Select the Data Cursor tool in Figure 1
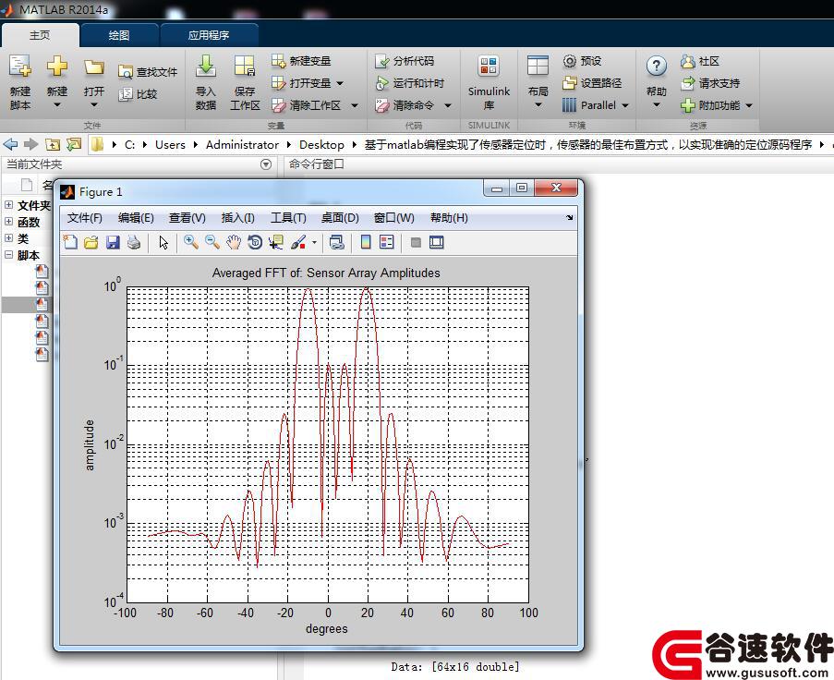This screenshot has height=680, width=834. point(276,242)
